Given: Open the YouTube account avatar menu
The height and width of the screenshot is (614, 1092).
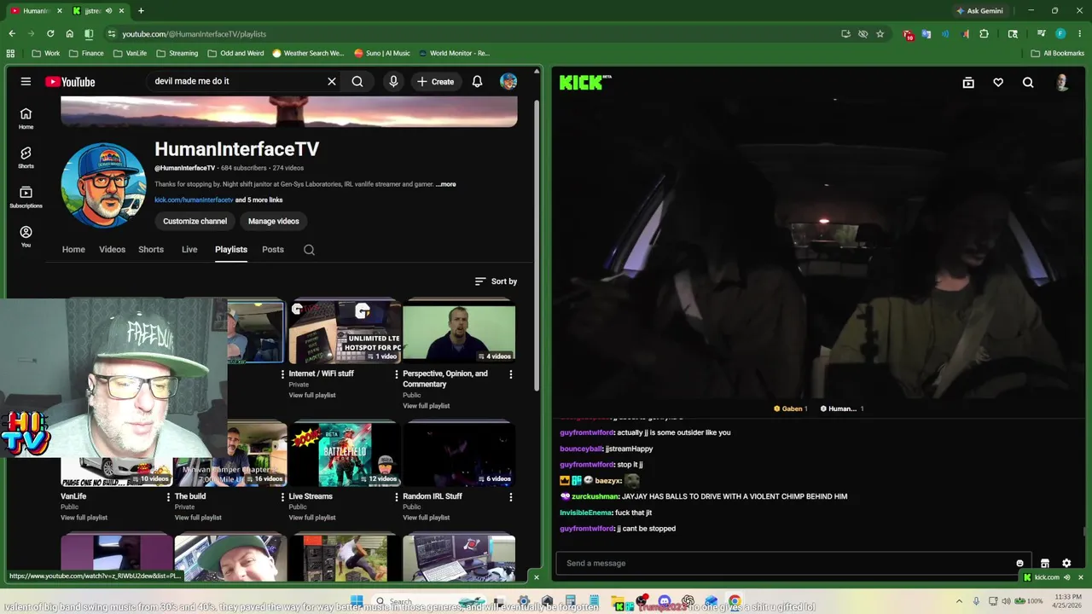Looking at the screenshot, I should 508,82.
